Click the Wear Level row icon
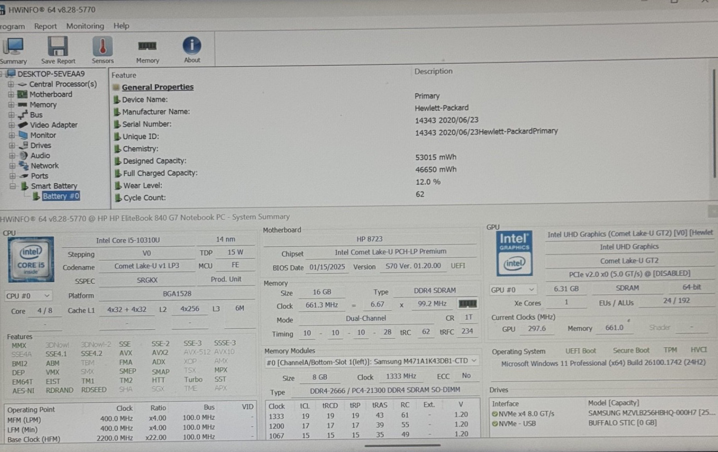The width and height of the screenshot is (718, 452). coord(118,185)
